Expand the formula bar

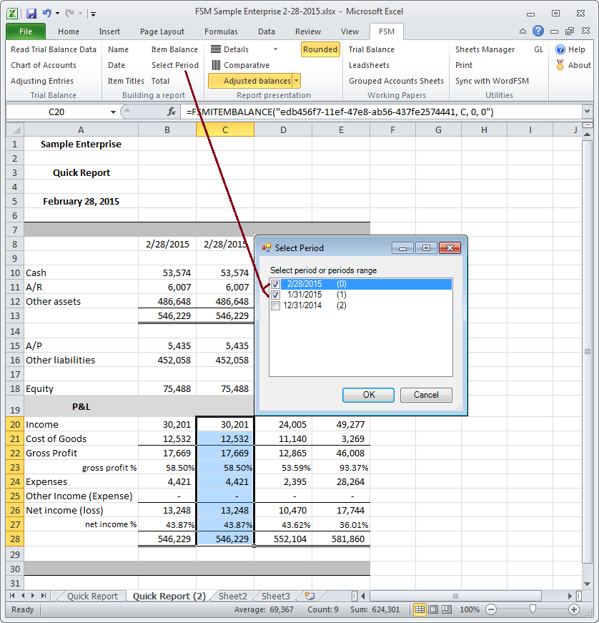(x=587, y=112)
